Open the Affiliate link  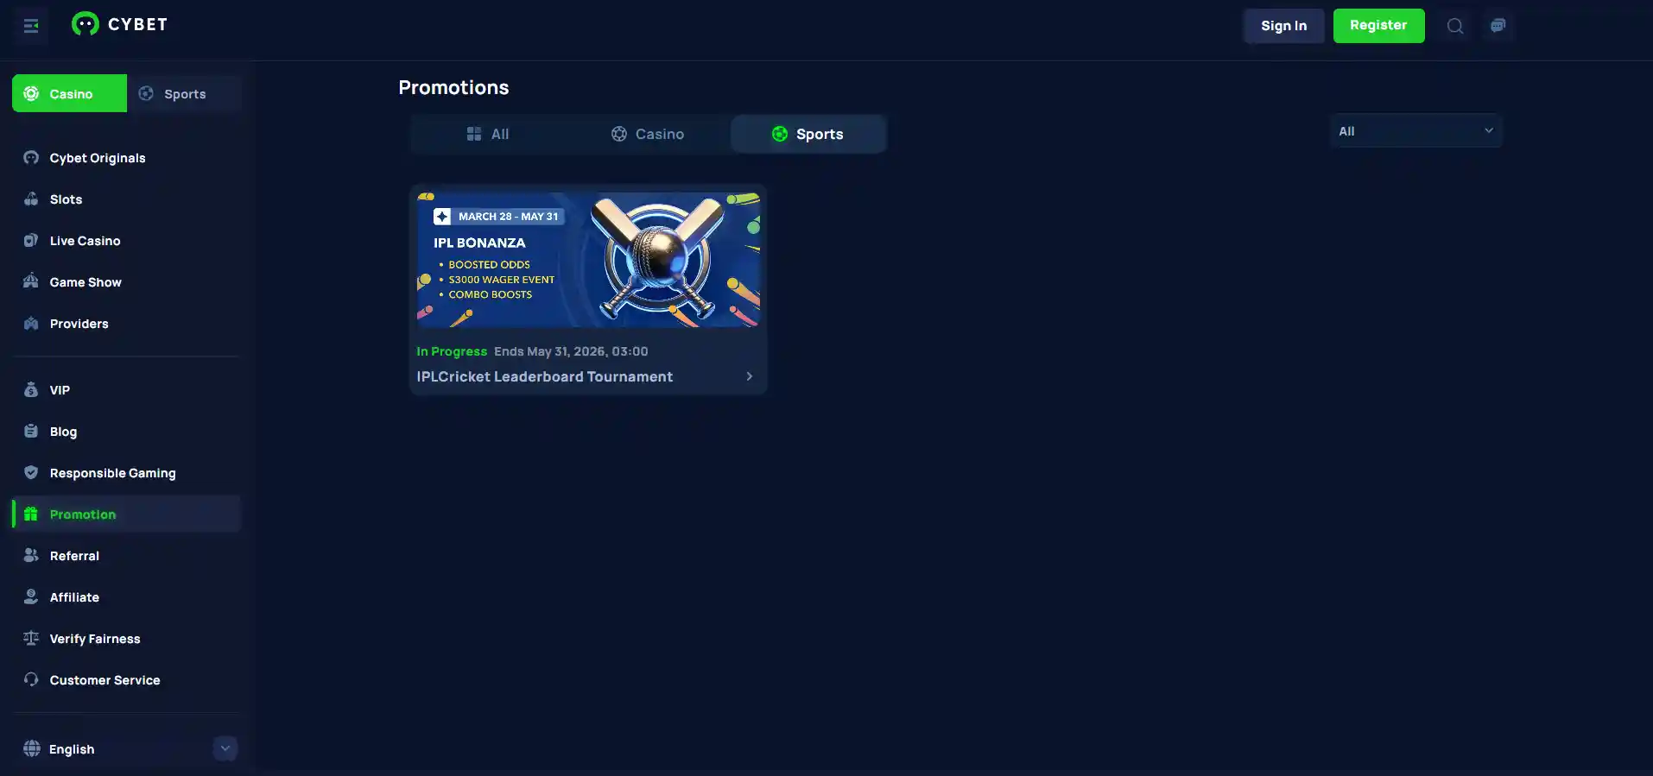point(74,597)
